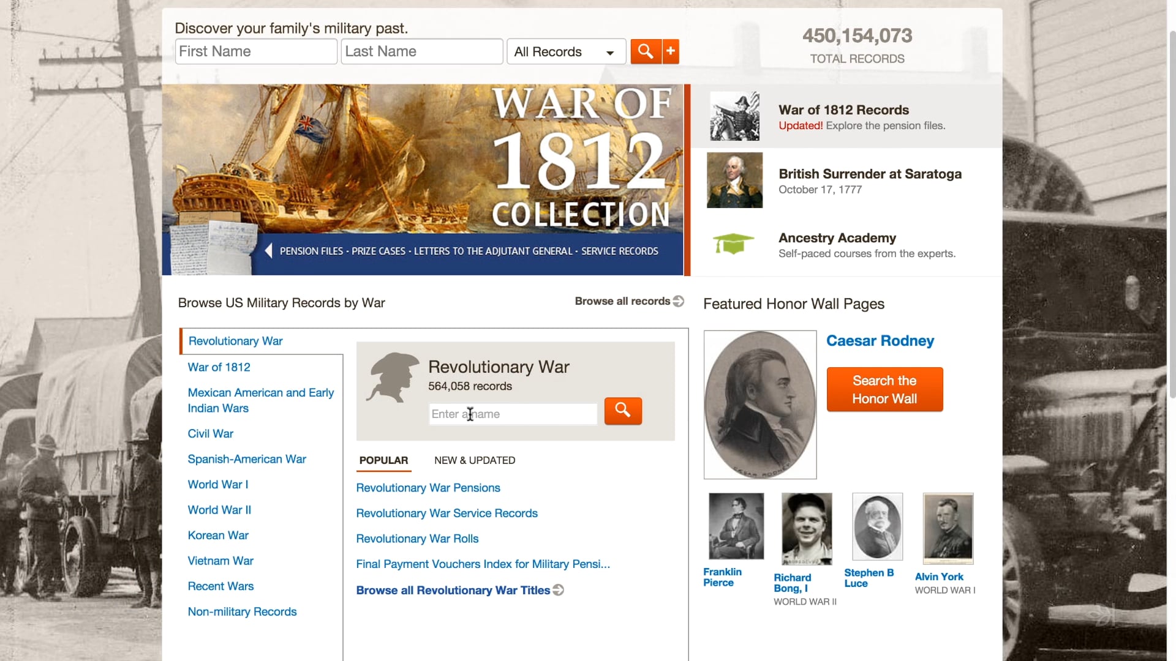Screen dimensions: 1176x661
Task: Click the Browse all records arrow icon
Action: click(678, 301)
